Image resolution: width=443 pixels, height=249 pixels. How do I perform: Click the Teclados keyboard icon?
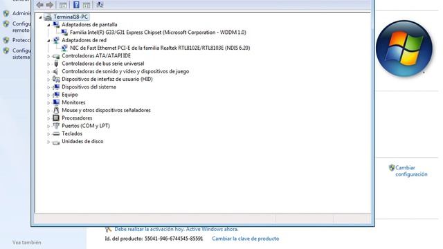56,133
